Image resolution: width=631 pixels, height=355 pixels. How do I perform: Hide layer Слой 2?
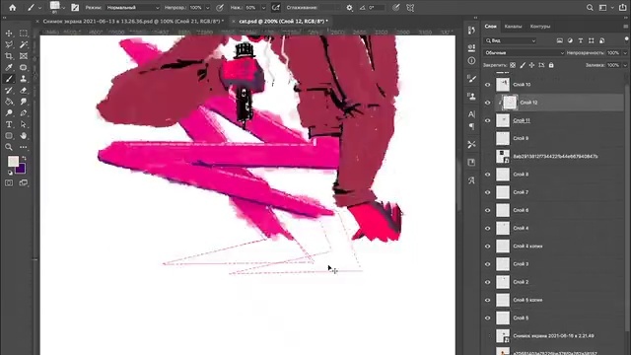pyautogui.click(x=488, y=282)
